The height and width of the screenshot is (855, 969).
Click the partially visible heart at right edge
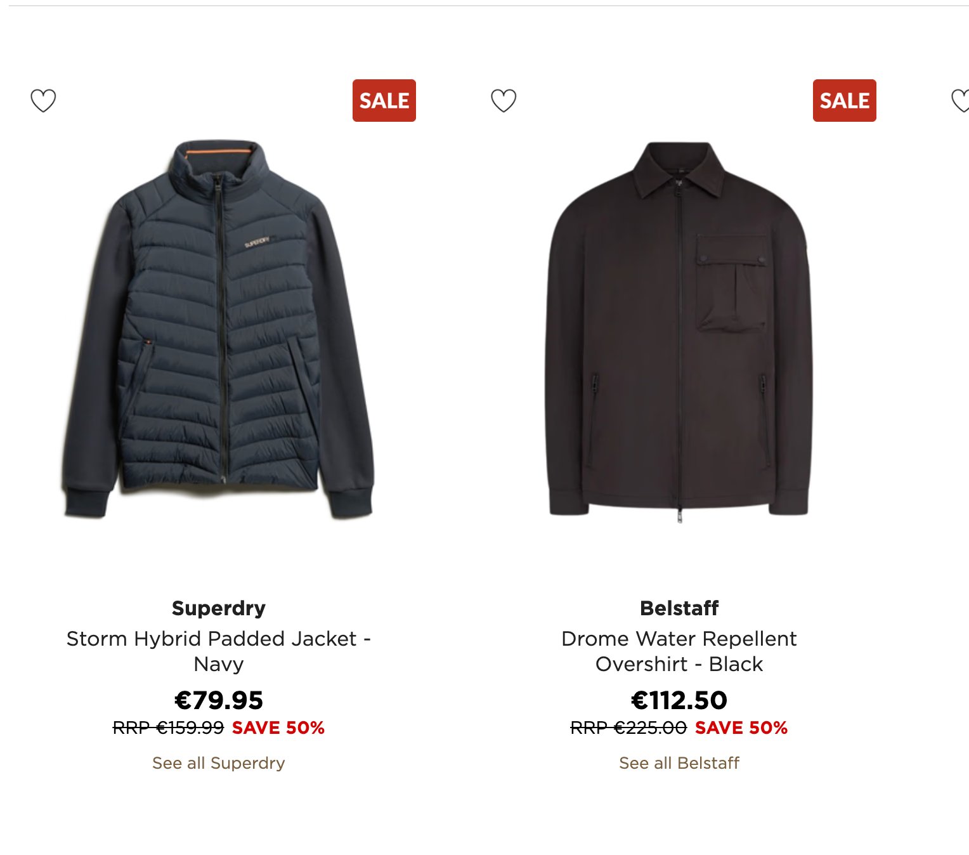pyautogui.click(x=961, y=100)
